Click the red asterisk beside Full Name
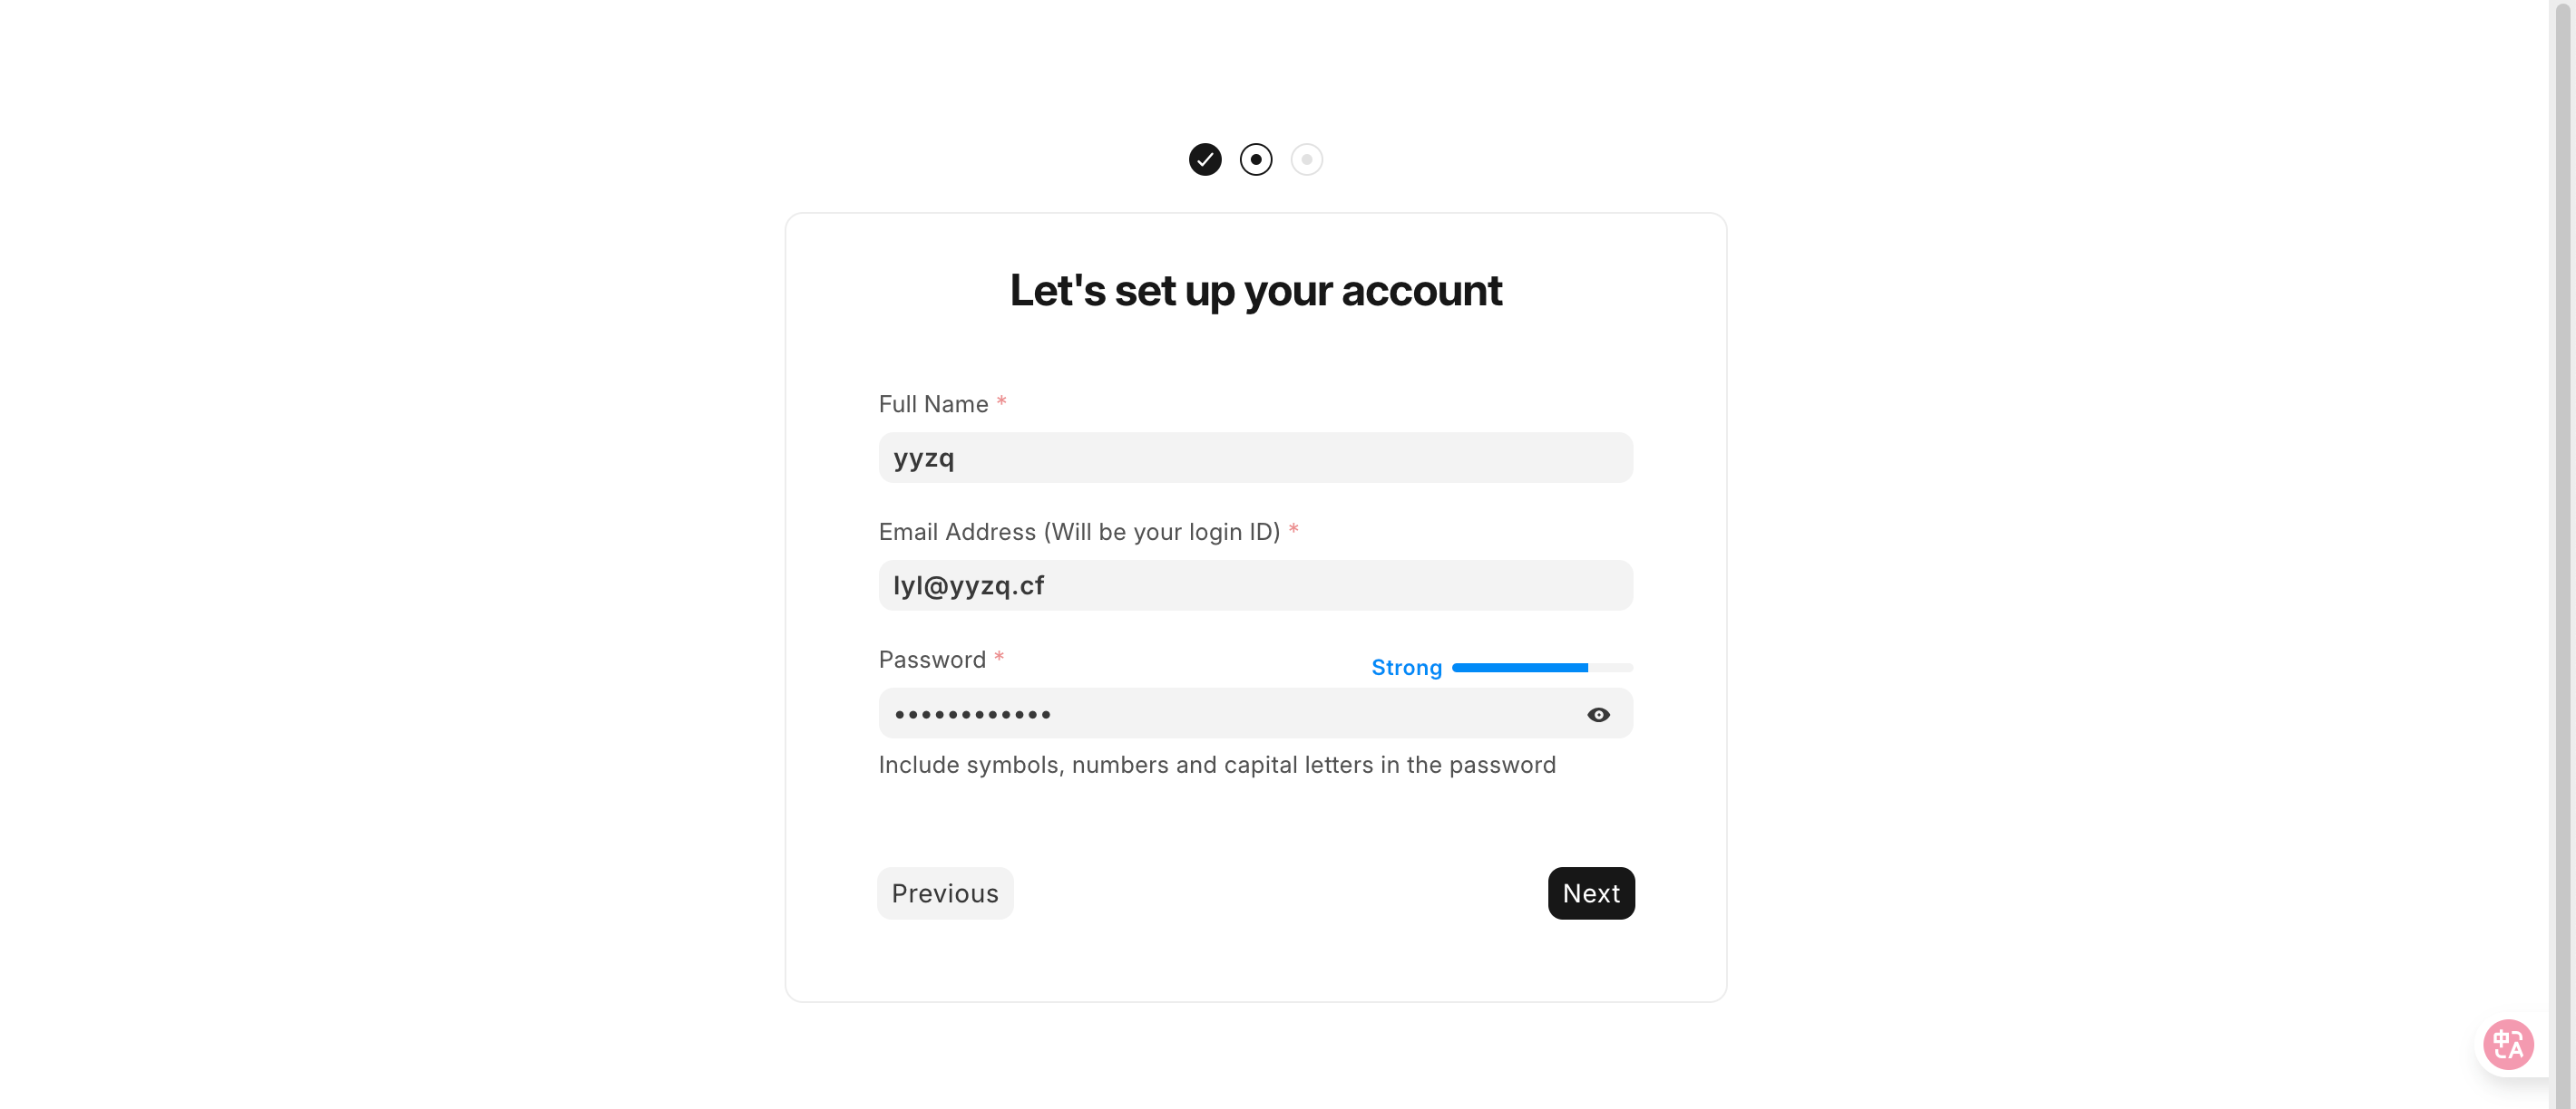2576x1109 pixels. coord(1001,401)
